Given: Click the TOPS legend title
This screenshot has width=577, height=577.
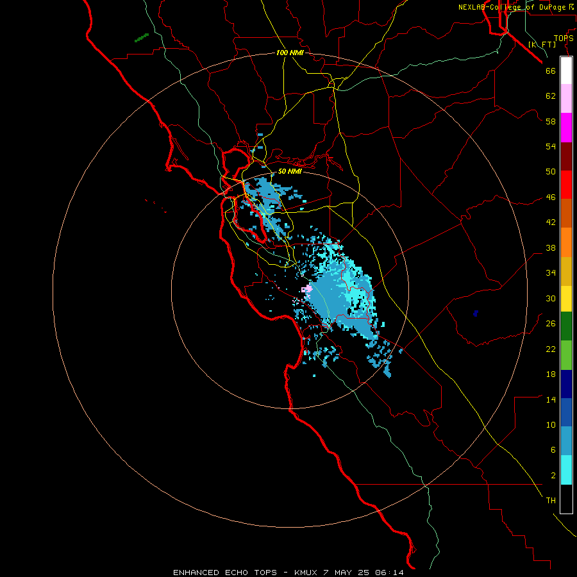Looking at the screenshot, I should (564, 38).
